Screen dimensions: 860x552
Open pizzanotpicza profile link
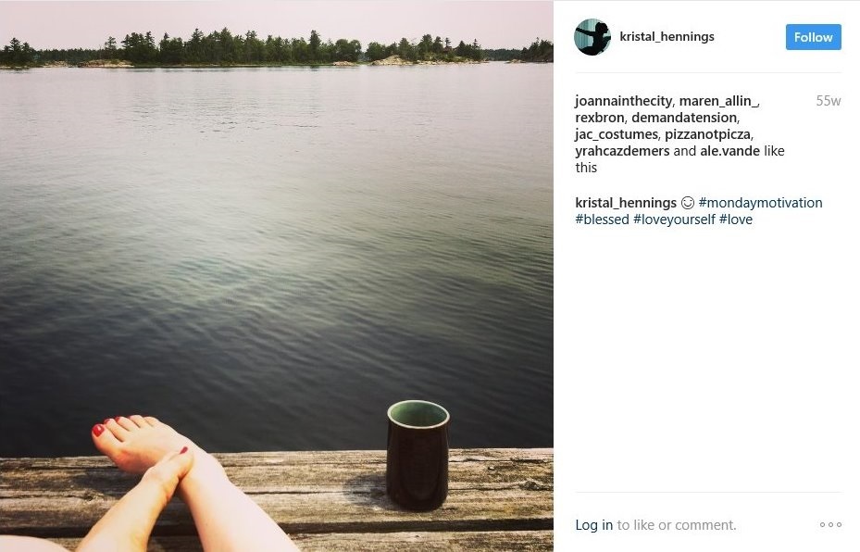coord(708,134)
